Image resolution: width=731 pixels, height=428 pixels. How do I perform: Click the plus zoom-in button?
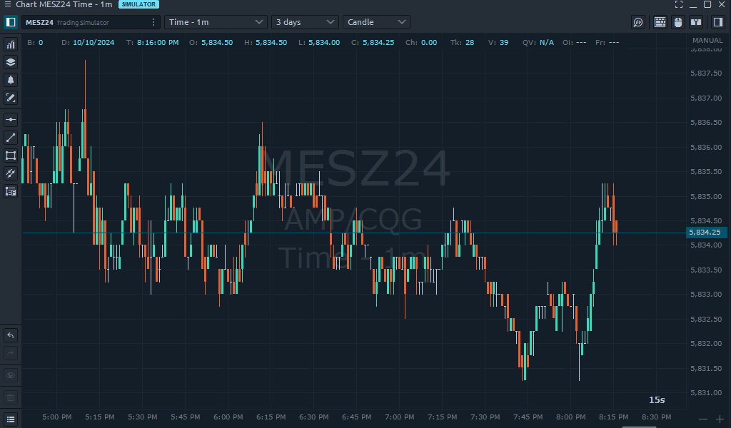[x=720, y=419]
